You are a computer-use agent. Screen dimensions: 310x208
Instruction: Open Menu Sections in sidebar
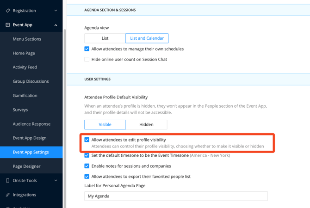27,39
